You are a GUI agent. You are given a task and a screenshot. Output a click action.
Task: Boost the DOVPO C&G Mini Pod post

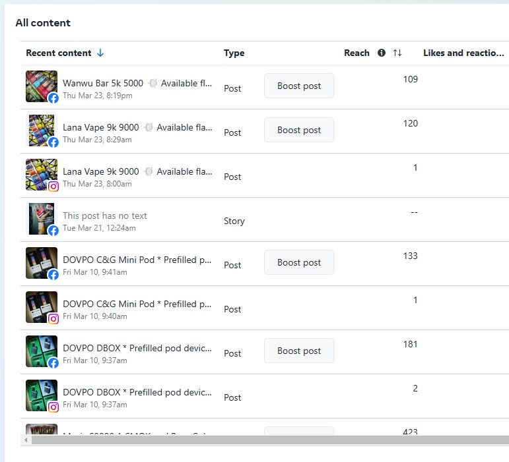(299, 262)
